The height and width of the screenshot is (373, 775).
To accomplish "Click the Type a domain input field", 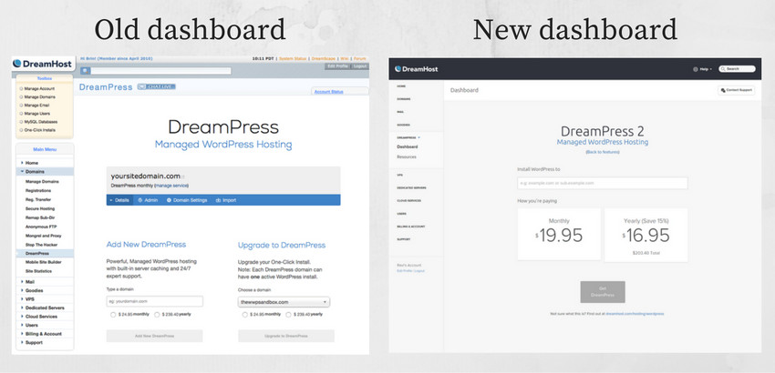I will click(x=155, y=301).
